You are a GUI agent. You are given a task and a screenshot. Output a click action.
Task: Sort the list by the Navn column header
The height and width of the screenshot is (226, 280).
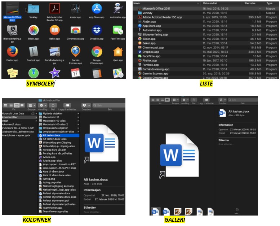136,3
